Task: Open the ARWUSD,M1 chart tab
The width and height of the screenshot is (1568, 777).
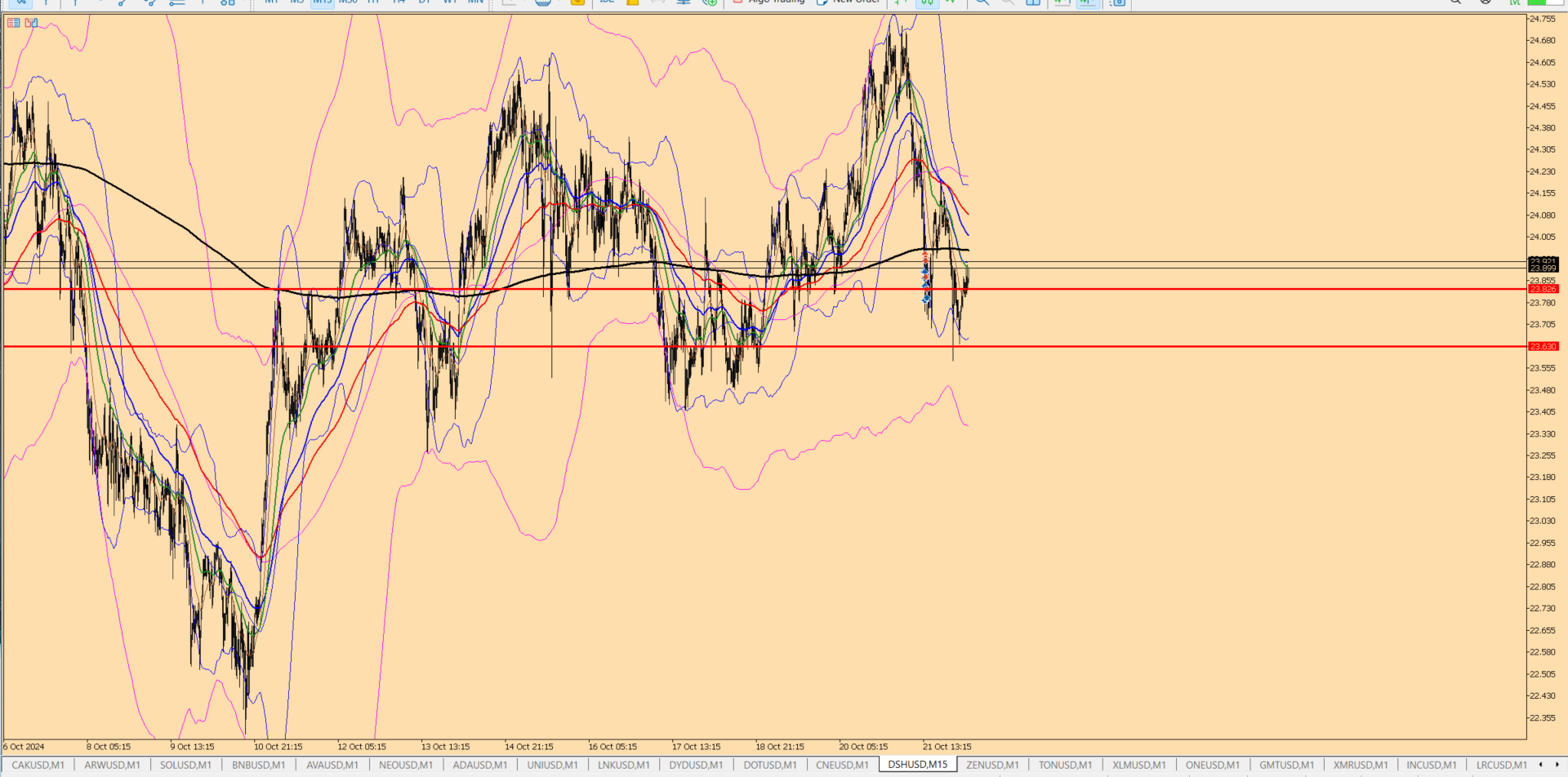Action: (112, 765)
